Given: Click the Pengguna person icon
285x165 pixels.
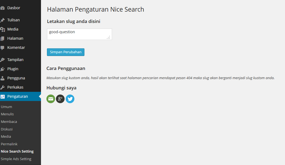Looking at the screenshot, I should [2, 78].
